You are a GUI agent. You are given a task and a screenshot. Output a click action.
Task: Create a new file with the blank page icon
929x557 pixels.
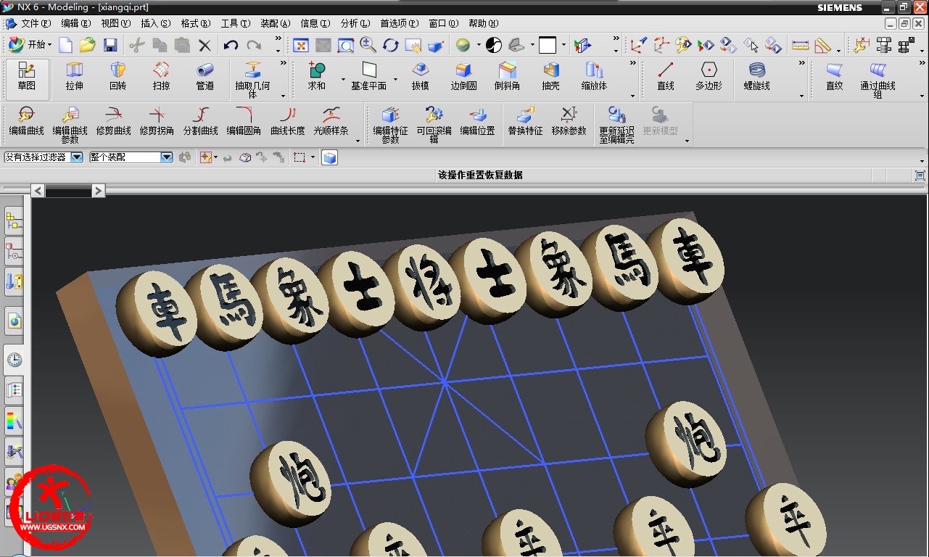coord(65,45)
